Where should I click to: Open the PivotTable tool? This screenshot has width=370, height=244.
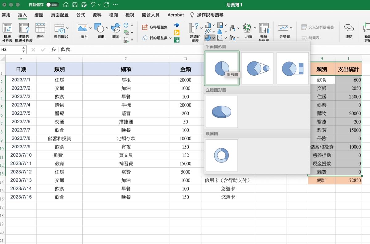pos(7,32)
